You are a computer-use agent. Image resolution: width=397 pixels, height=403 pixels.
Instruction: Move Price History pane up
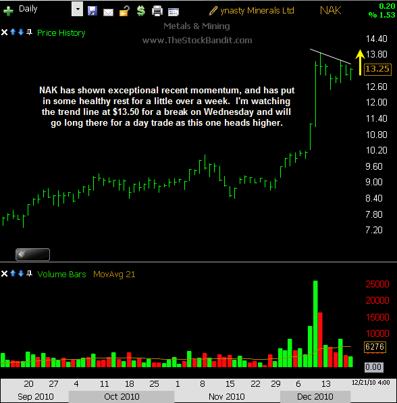[x=13, y=32]
